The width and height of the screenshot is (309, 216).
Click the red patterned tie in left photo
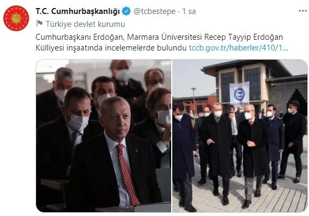coord(128,175)
